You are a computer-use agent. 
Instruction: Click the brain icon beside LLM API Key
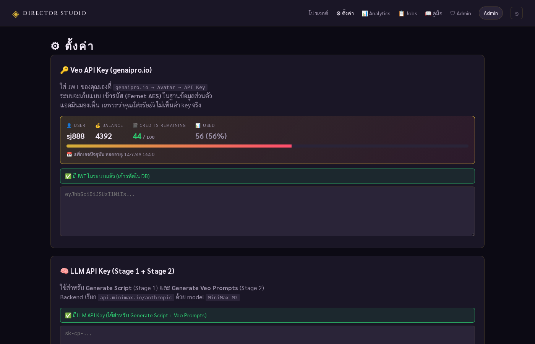[x=64, y=271]
